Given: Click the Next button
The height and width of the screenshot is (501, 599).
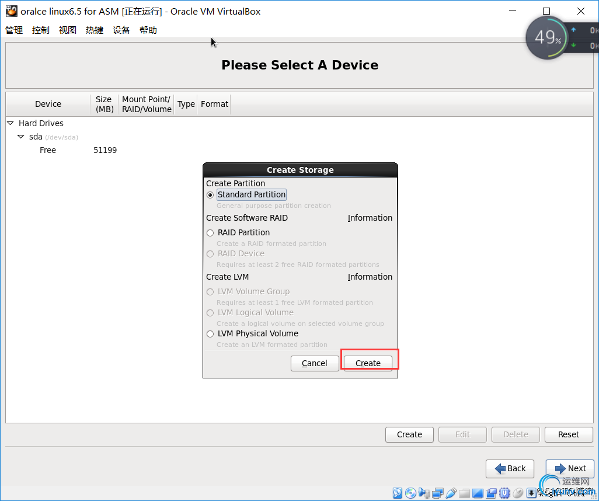Looking at the screenshot, I should pyautogui.click(x=570, y=468).
